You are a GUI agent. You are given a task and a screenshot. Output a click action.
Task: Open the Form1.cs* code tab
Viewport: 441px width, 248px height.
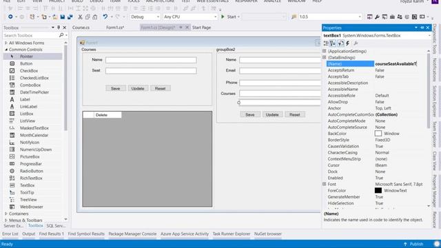[115, 28]
